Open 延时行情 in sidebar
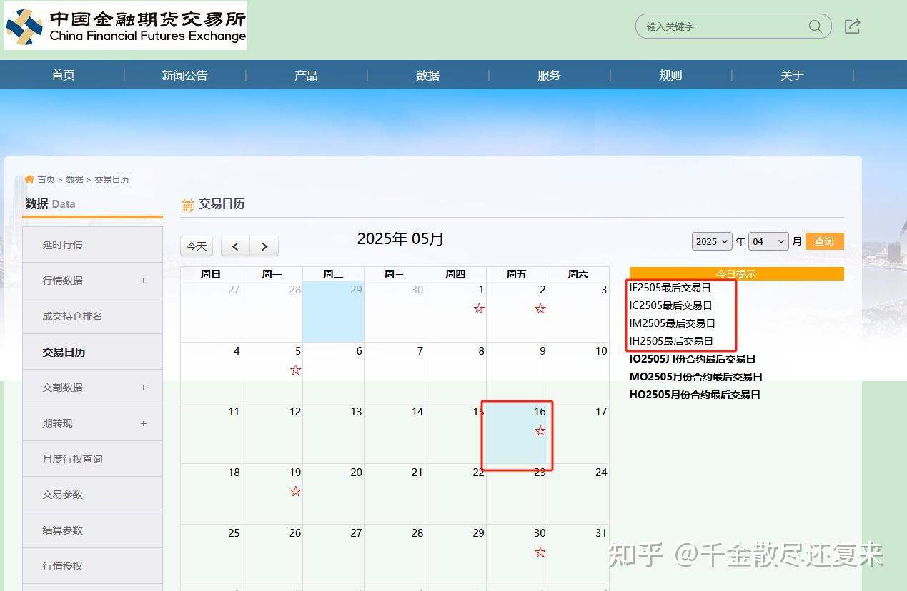Screen dimensions: 907x591 92,245
